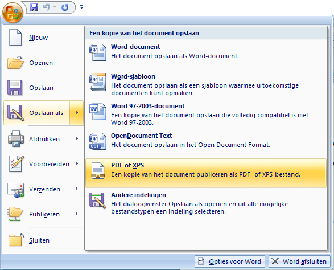Click the Word-document file icon
The width and height of the screenshot is (334, 270).
coord(98,52)
